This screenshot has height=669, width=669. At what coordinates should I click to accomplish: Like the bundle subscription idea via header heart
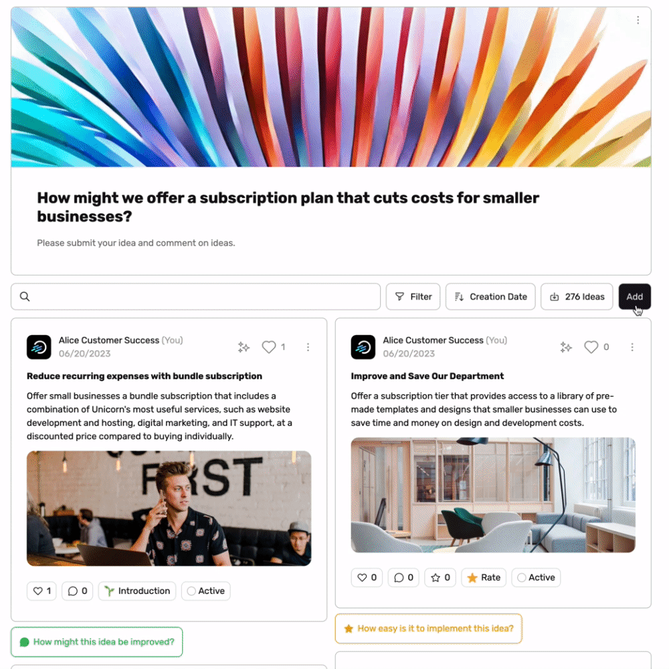(269, 347)
